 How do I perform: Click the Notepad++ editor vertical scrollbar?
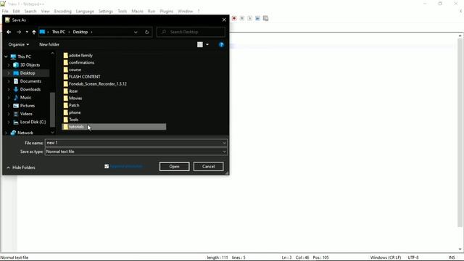point(460,133)
